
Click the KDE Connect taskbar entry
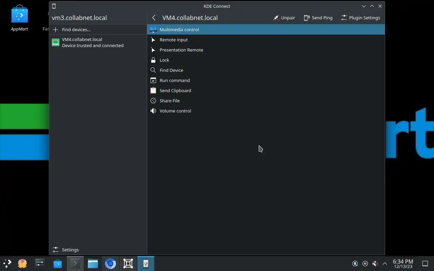click(x=145, y=263)
